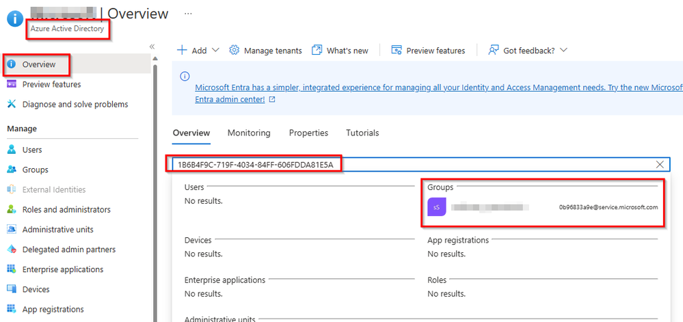Click Manage tenants in toolbar

coord(266,50)
